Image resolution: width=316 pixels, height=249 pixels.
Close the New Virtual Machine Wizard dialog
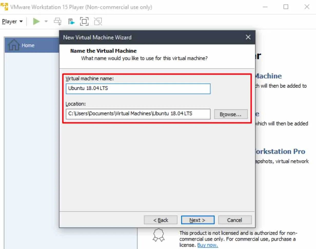pyautogui.click(x=248, y=37)
